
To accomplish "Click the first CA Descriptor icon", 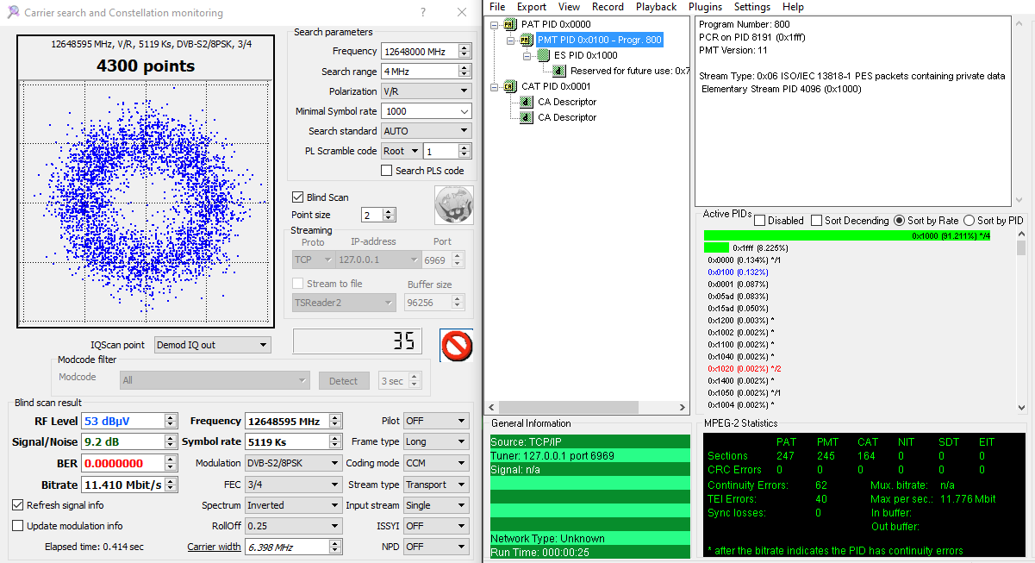I will pyautogui.click(x=527, y=102).
